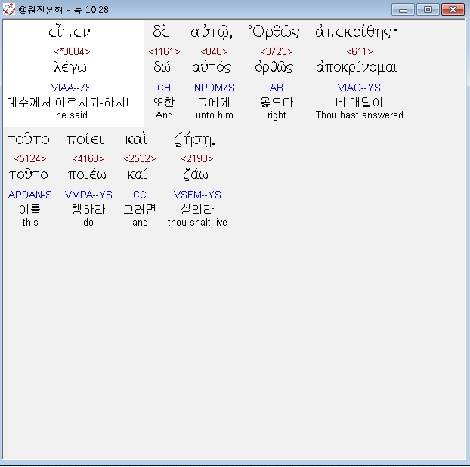Click the gloss 'Thou hast answered'
Image resolution: width=470 pixels, height=467 pixels.
360,115
